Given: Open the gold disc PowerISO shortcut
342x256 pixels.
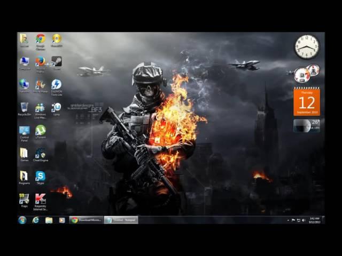Looking at the screenshot, I should (57, 41).
